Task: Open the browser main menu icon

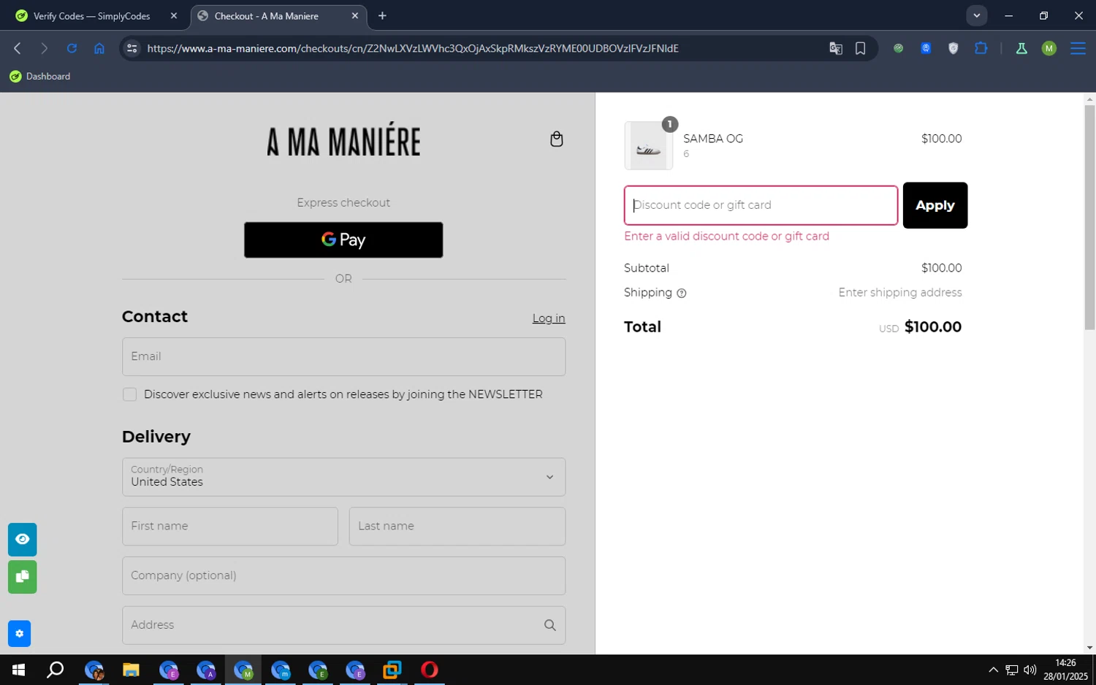Action: 1078,48
